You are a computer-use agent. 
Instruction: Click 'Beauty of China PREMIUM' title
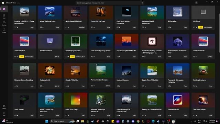152,110
